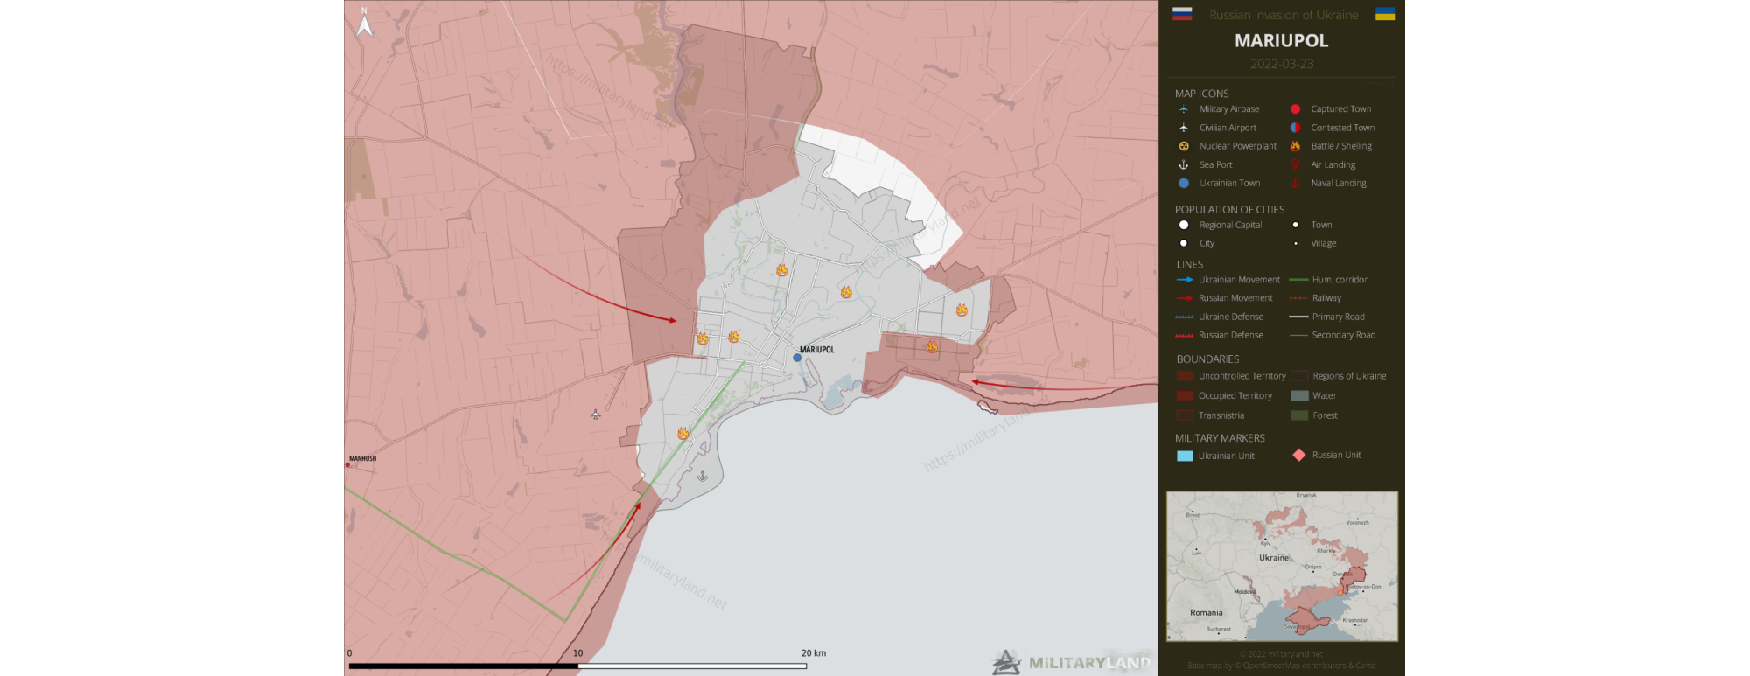The image size is (1750, 676).
Task: Click the Ukrainian Unit blue marker swatch
Action: click(1186, 456)
